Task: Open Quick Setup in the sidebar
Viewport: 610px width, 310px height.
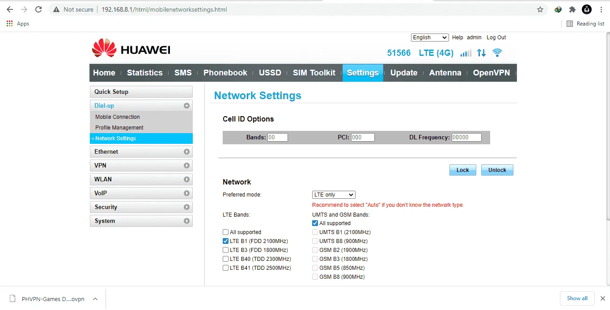Action: point(141,92)
